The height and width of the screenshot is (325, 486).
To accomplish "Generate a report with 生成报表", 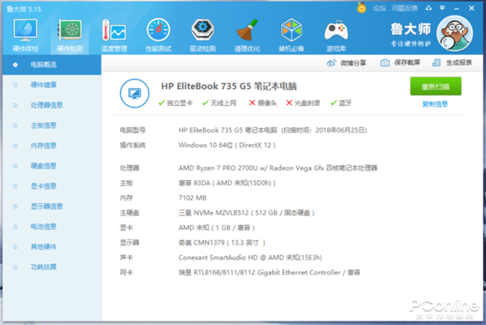I will click(x=452, y=63).
